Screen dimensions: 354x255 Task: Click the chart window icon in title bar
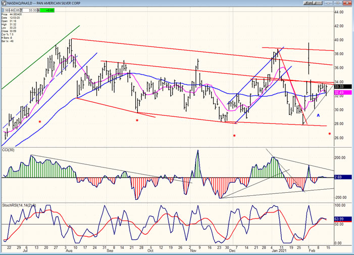[4, 3]
